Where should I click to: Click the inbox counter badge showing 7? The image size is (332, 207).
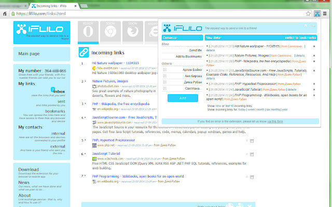click(x=53, y=90)
